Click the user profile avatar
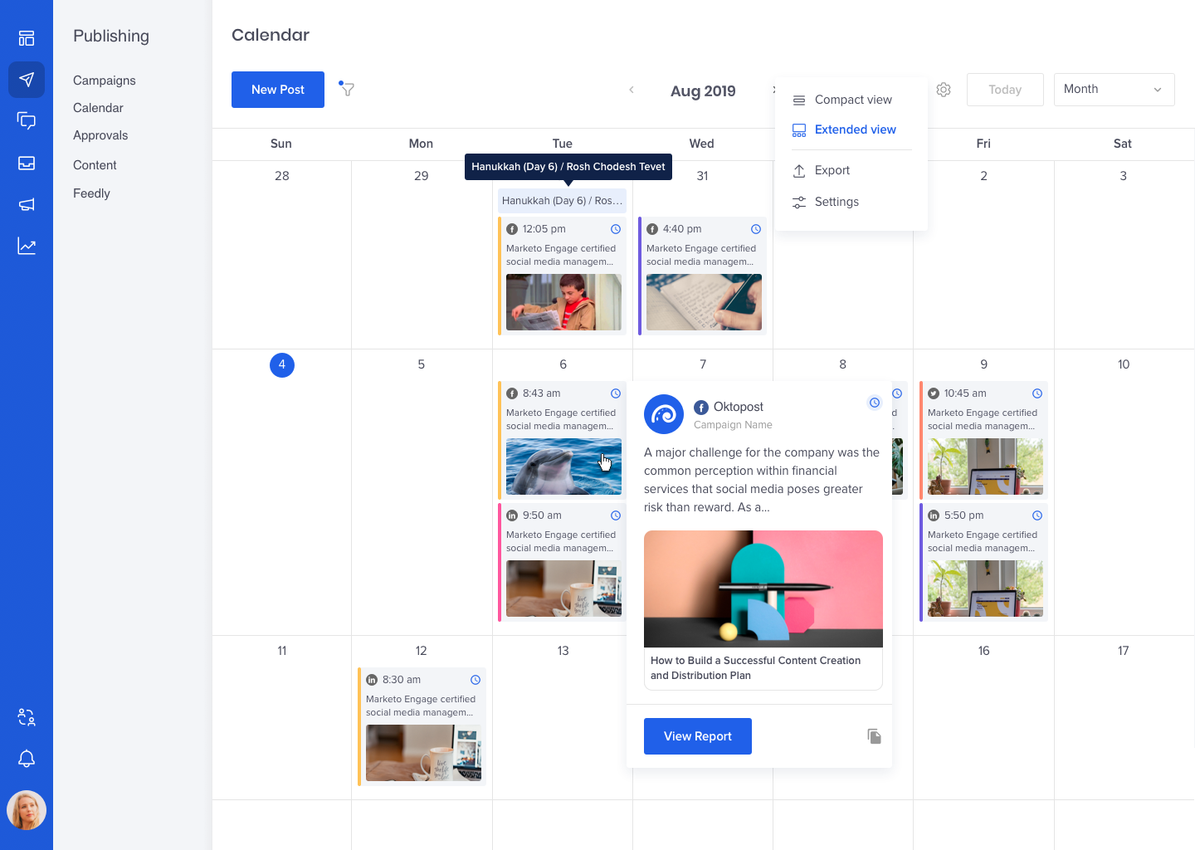 27,810
